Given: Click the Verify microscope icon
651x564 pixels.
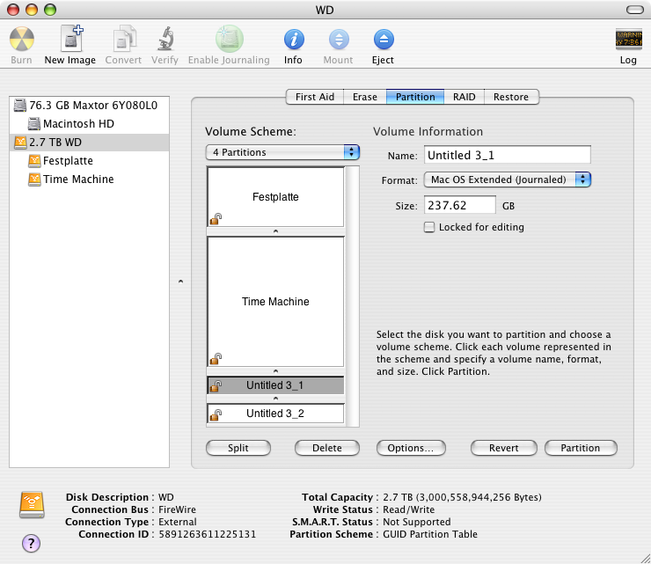Looking at the screenshot, I should (x=165, y=39).
